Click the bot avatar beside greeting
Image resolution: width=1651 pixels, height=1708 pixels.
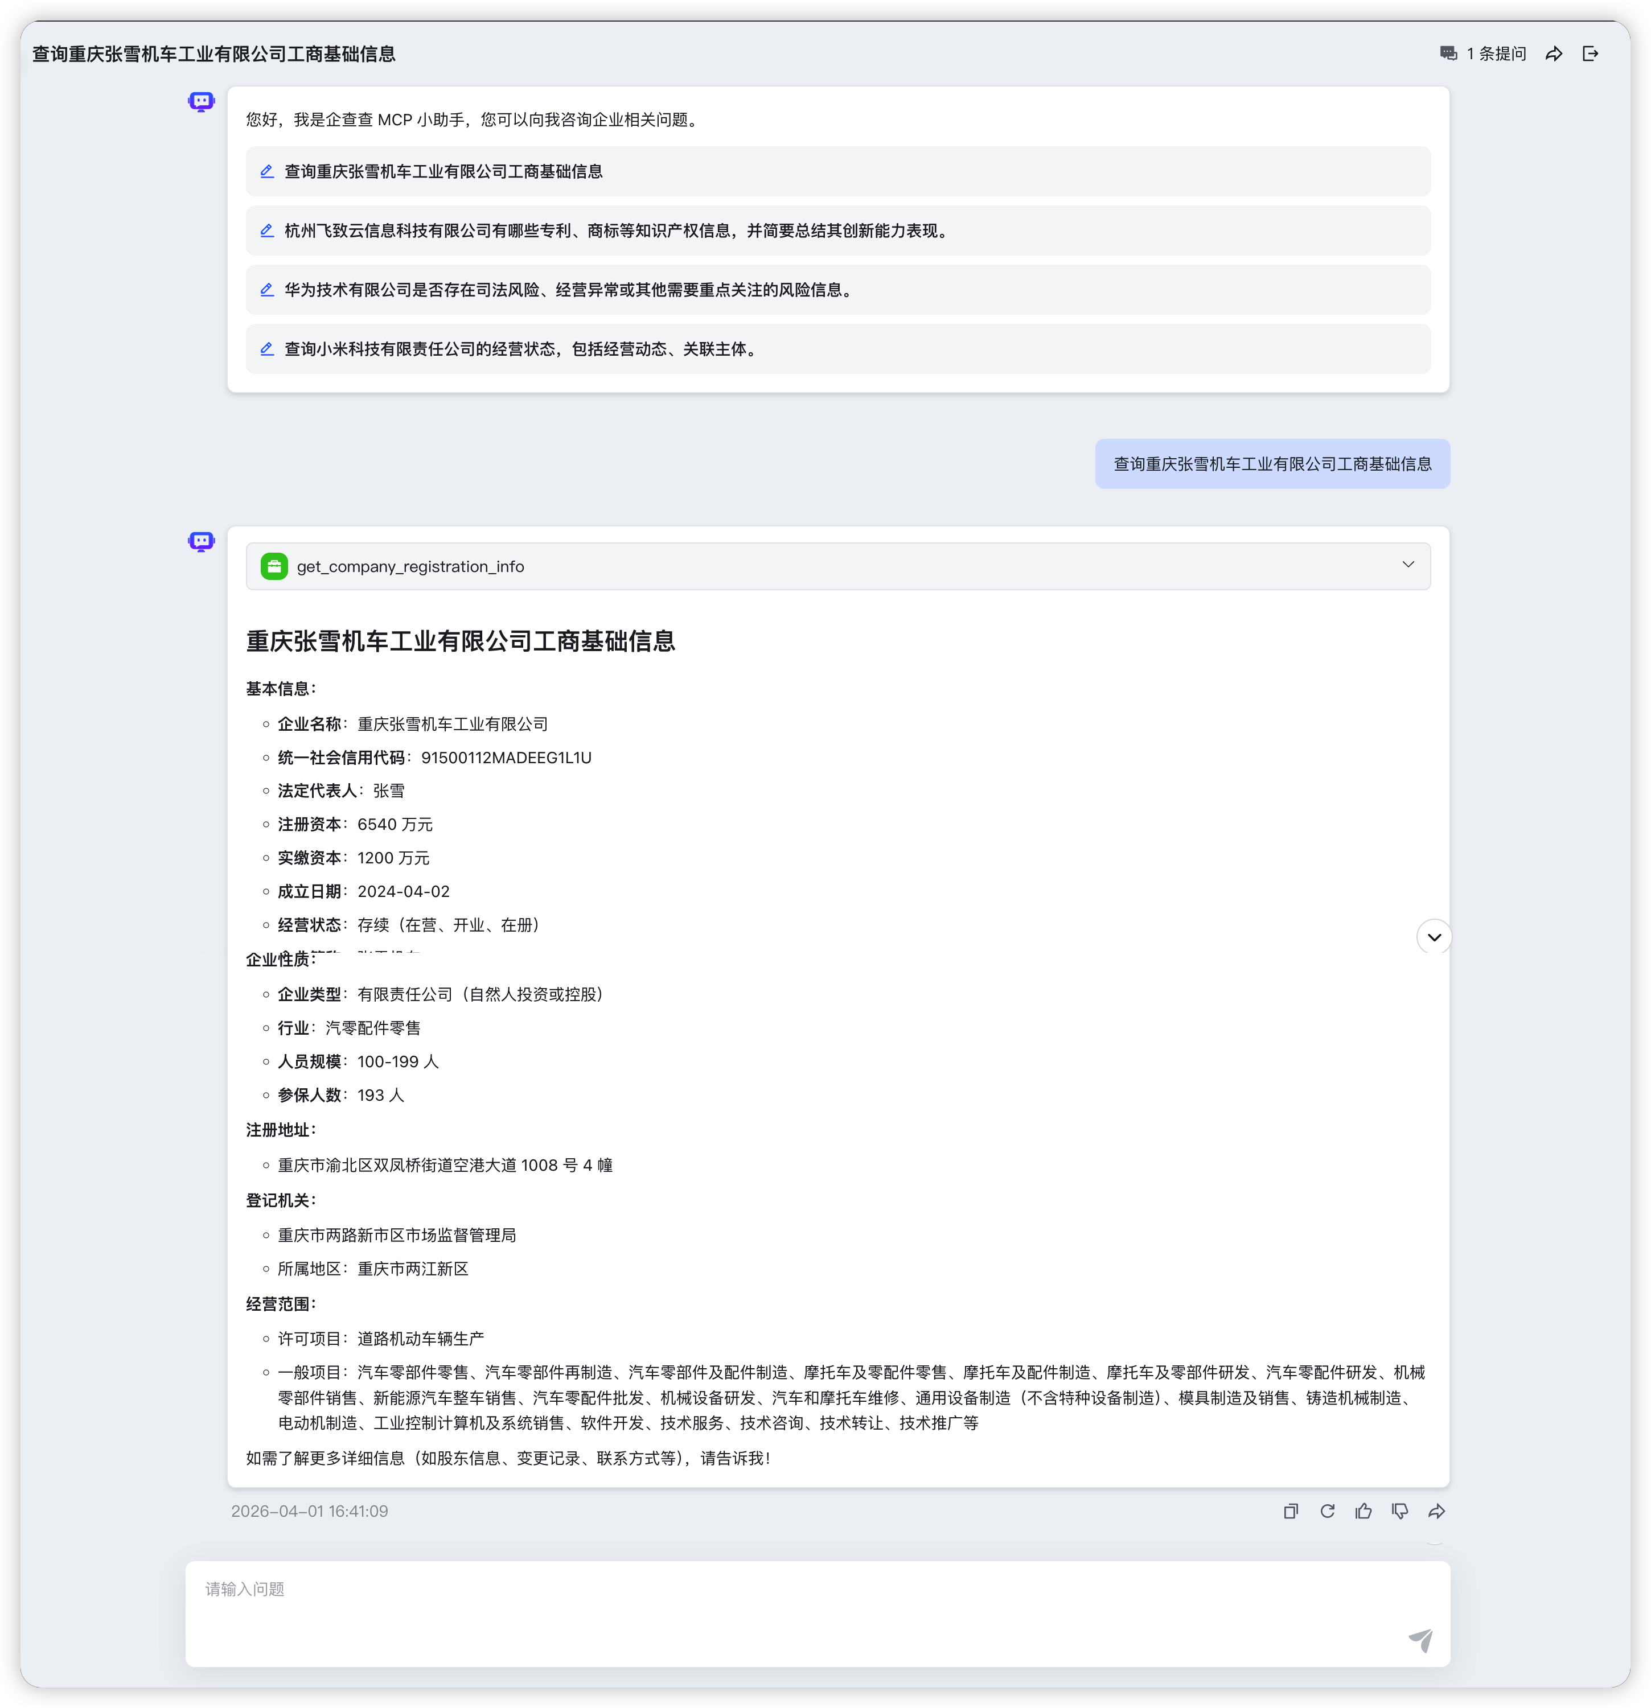click(x=202, y=102)
